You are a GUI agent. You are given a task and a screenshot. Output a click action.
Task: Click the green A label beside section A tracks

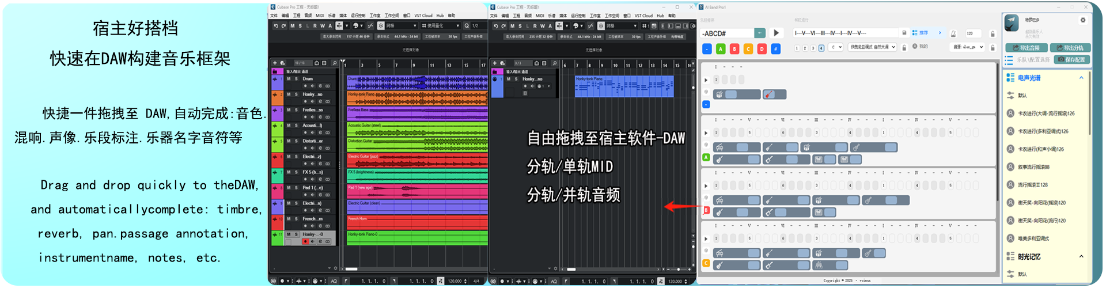coord(706,157)
